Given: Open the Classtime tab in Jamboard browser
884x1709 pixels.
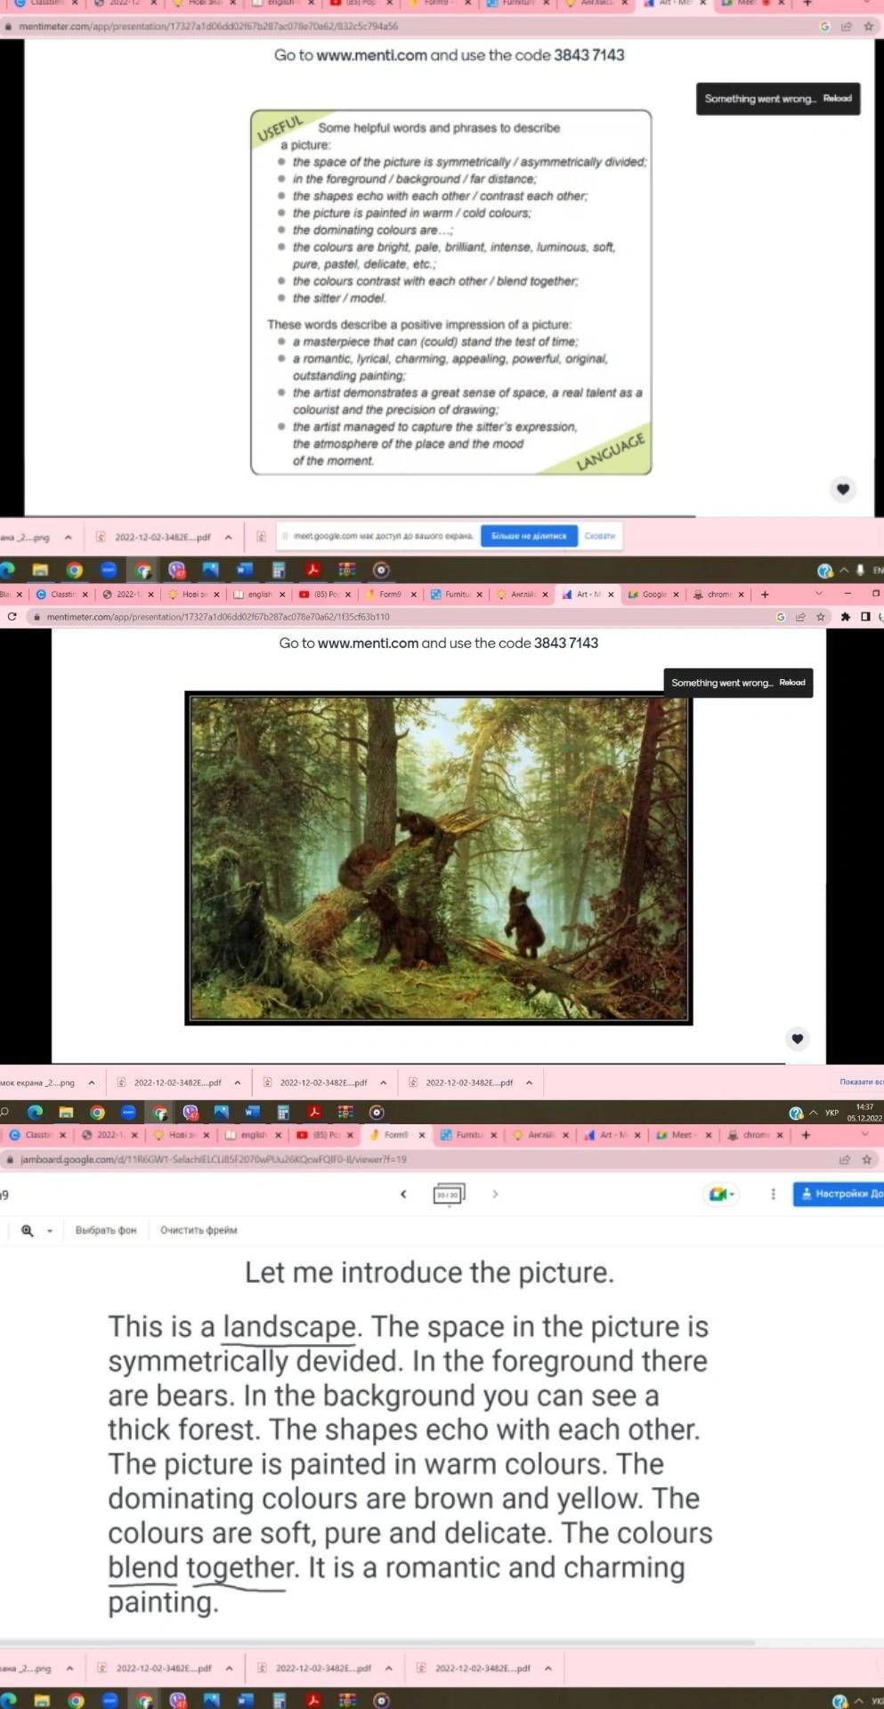Looking at the screenshot, I should pyautogui.click(x=37, y=1135).
